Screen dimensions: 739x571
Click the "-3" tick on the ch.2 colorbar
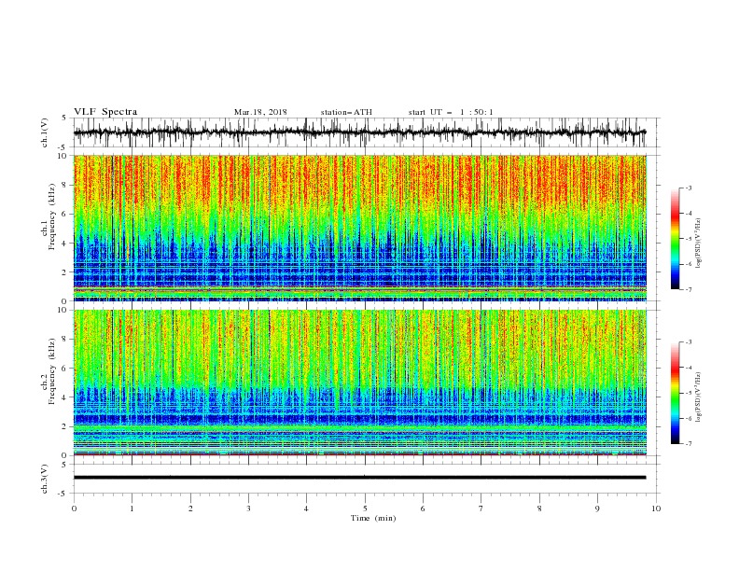[689, 342]
